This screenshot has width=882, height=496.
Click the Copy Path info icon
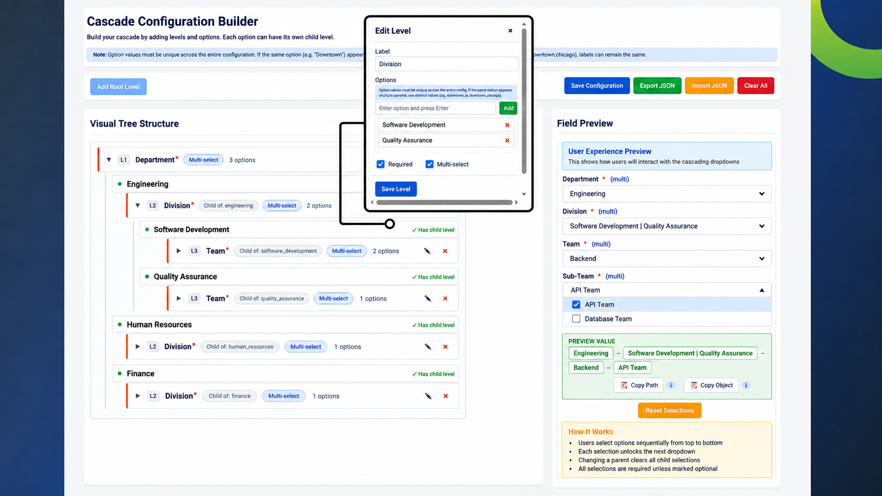(671, 385)
